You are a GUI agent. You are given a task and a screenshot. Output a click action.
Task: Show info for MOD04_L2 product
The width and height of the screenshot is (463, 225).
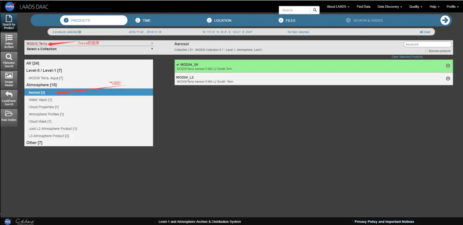pyautogui.click(x=448, y=79)
